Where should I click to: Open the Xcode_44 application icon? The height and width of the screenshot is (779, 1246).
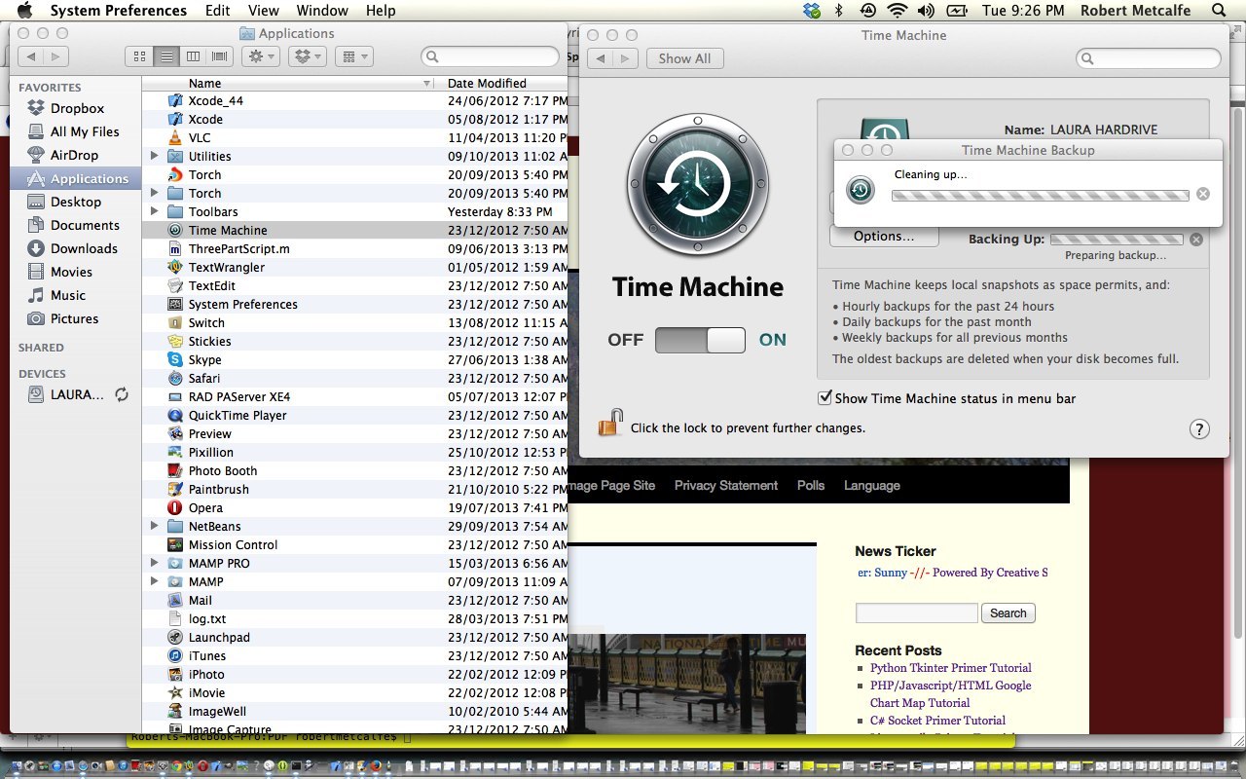point(175,100)
